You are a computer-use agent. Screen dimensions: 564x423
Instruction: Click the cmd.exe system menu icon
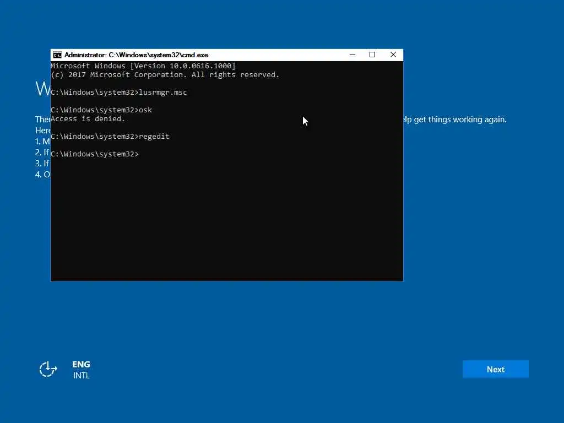57,55
